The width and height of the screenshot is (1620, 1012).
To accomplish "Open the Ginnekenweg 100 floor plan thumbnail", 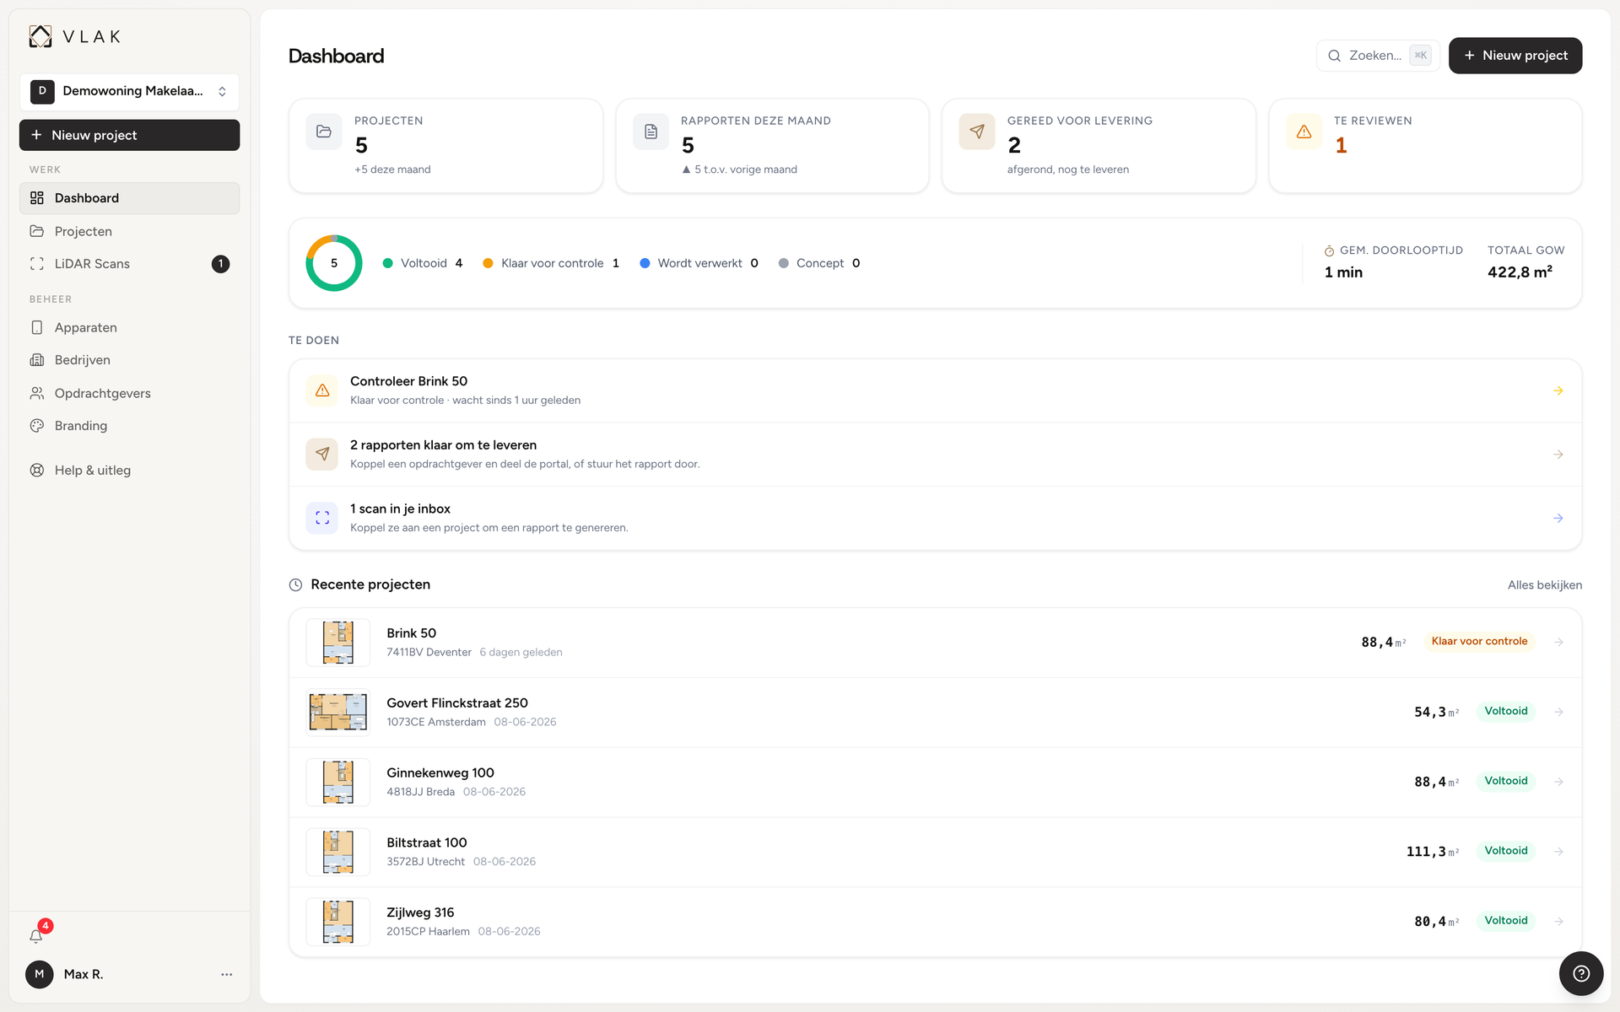I will [337, 782].
